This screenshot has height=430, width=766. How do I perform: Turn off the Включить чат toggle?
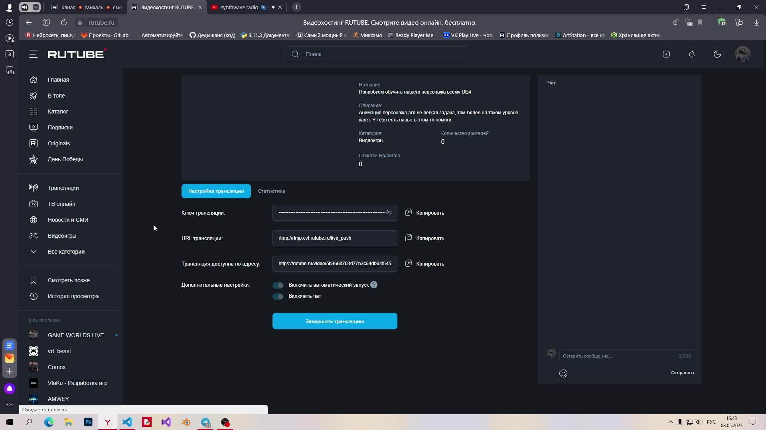pos(278,297)
